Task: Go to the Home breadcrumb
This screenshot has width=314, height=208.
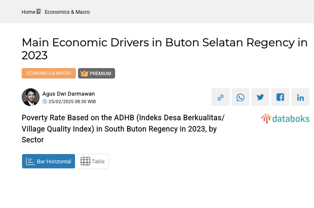Action: [x=28, y=12]
